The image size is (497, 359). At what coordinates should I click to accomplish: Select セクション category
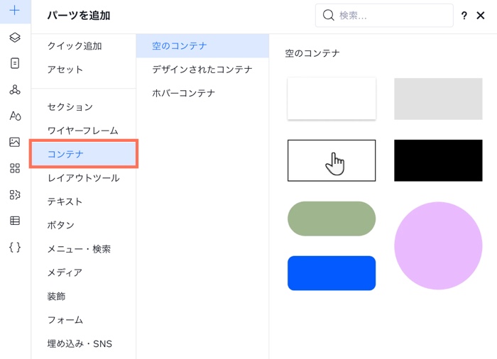click(70, 107)
